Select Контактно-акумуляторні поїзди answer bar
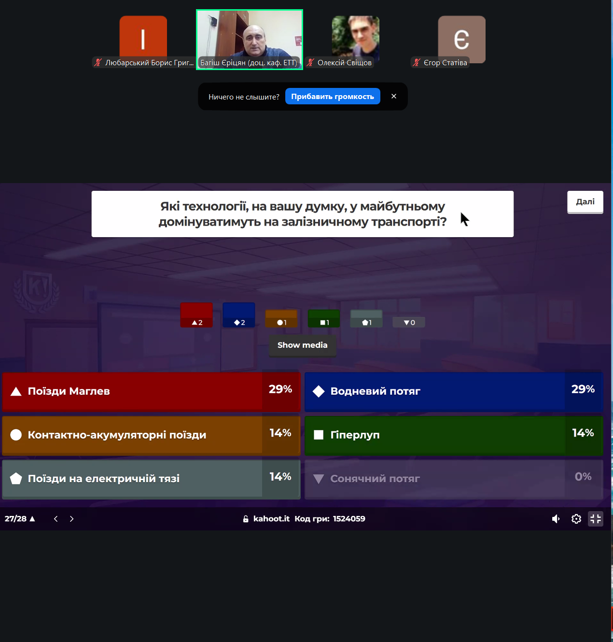Image resolution: width=613 pixels, height=642 pixels. pyautogui.click(x=152, y=435)
